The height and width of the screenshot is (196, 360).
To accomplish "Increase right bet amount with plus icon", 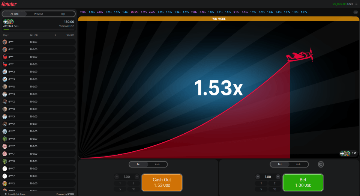I will pos(278,177).
